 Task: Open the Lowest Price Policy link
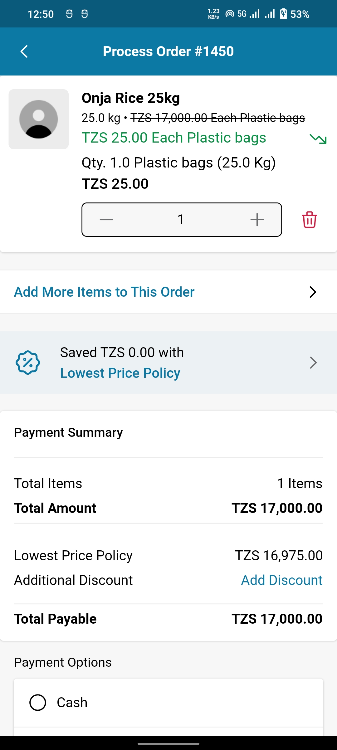tap(120, 373)
